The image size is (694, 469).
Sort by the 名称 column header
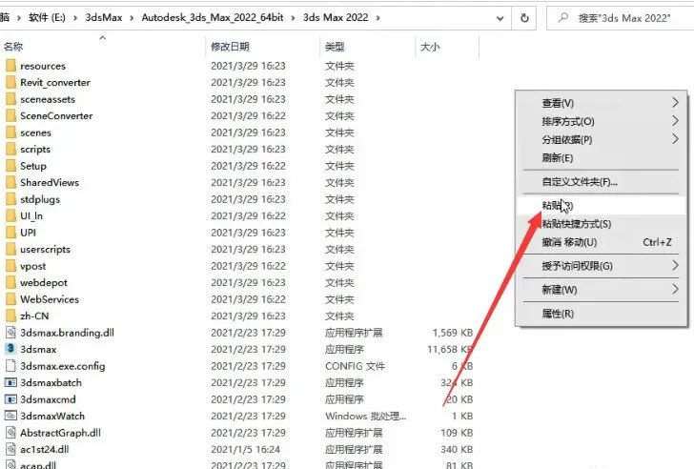pos(13,47)
